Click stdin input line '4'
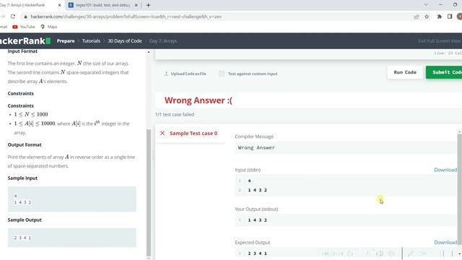 point(249,181)
